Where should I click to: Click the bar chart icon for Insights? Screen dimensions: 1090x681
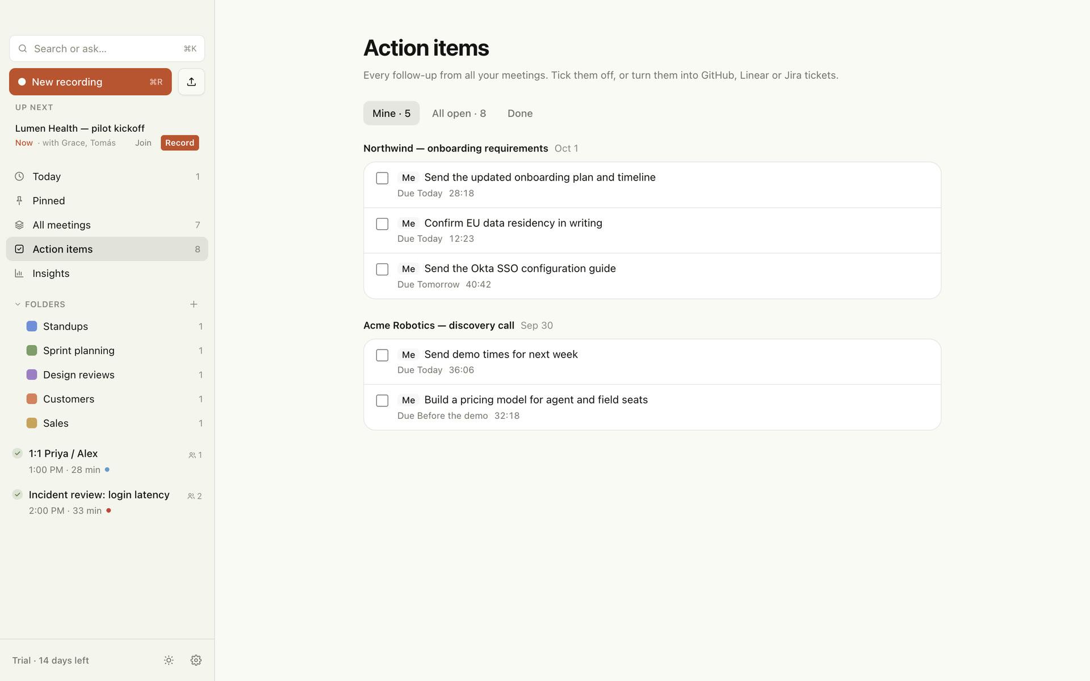tap(19, 273)
